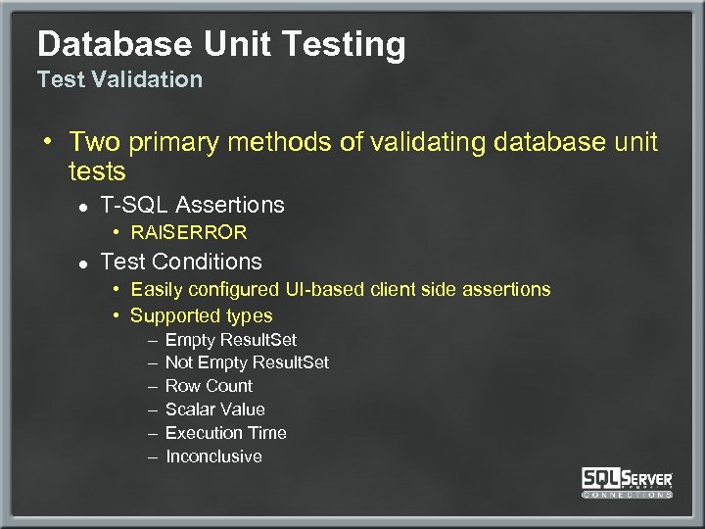Select the Inconclusive item
The image size is (705, 529).
[213, 457]
